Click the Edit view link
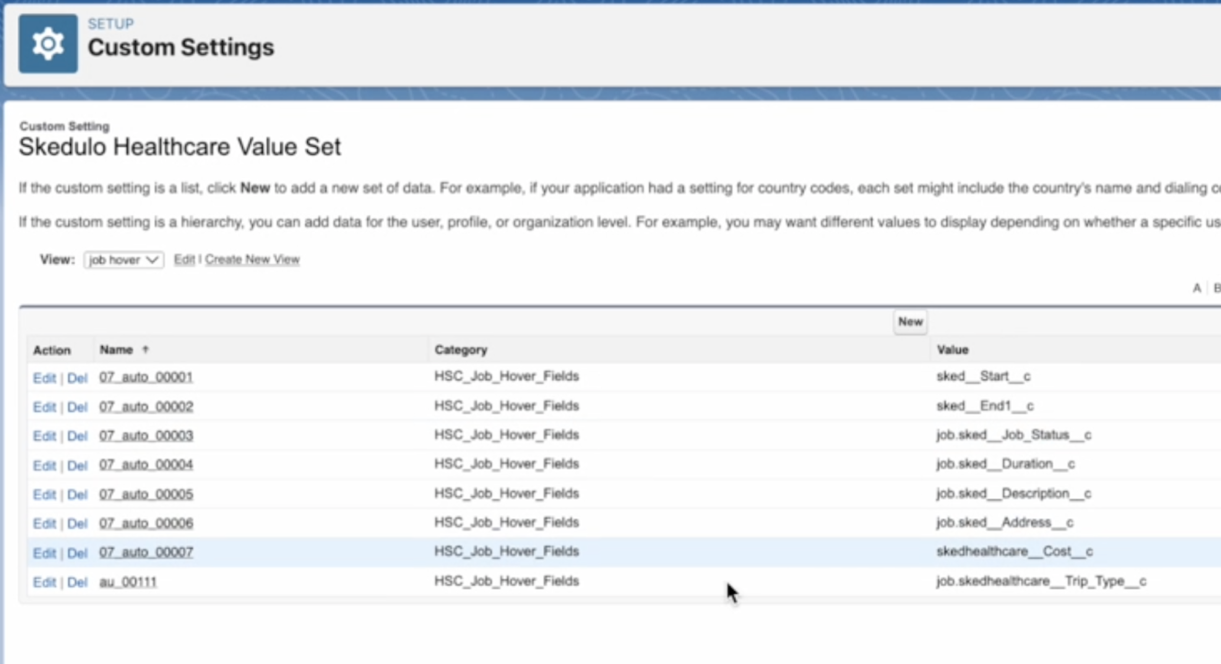 [184, 259]
